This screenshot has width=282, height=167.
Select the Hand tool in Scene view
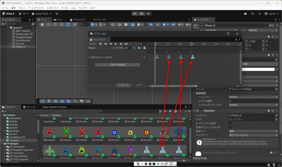[42, 24]
